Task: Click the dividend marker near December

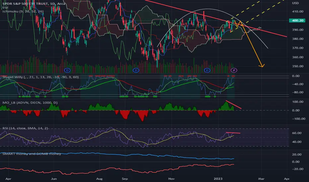Action: pos(207,70)
